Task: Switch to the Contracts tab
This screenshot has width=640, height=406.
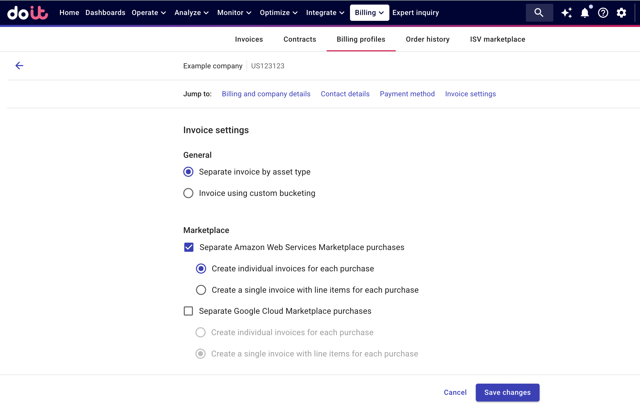Action: 300,39
